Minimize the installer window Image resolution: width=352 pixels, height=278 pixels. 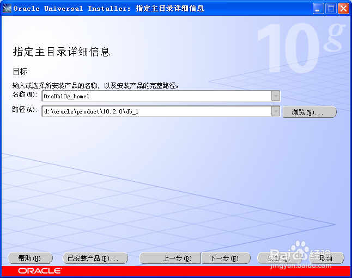click(318, 9)
